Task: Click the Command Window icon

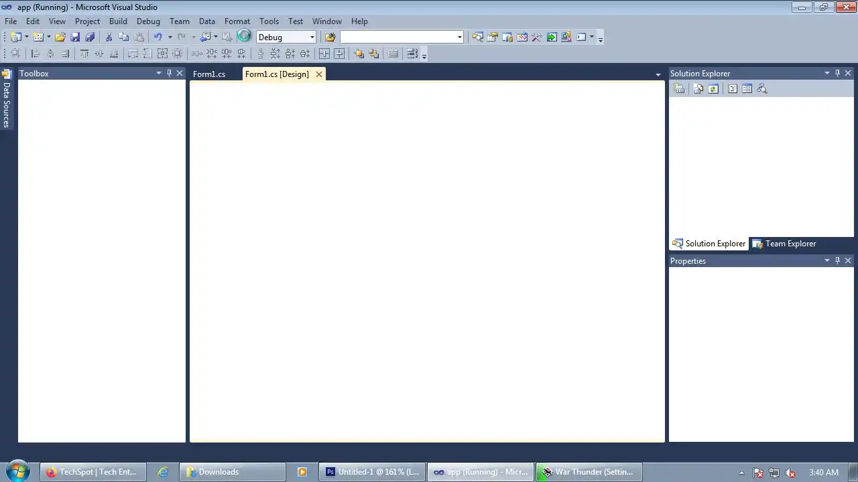Action: pos(581,37)
